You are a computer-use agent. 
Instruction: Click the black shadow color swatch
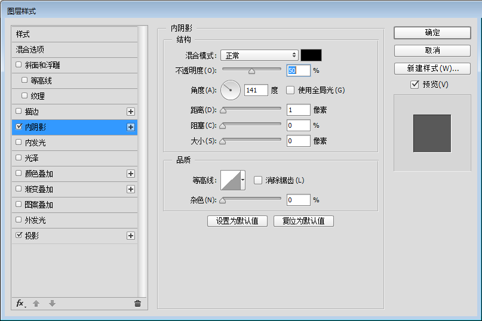(311, 55)
